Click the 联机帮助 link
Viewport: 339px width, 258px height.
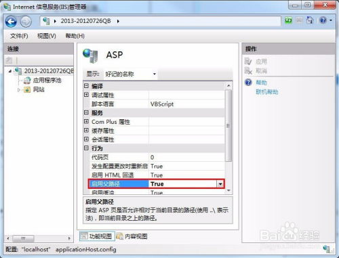[267, 92]
